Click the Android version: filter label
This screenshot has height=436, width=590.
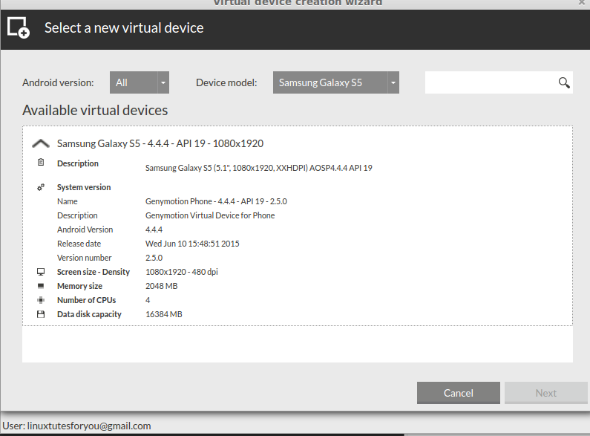58,82
